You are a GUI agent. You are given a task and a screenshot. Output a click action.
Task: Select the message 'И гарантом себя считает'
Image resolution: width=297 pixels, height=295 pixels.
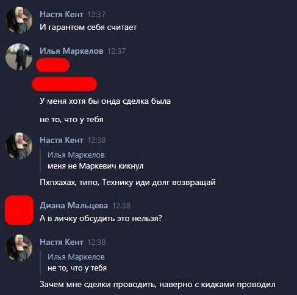coord(88,27)
